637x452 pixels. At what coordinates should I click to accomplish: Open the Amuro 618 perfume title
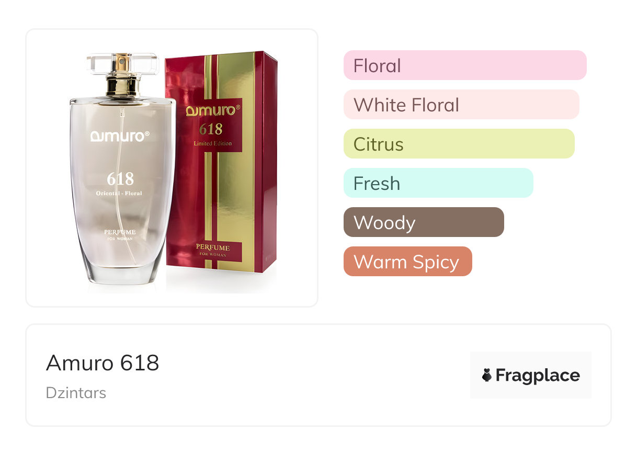103,363
